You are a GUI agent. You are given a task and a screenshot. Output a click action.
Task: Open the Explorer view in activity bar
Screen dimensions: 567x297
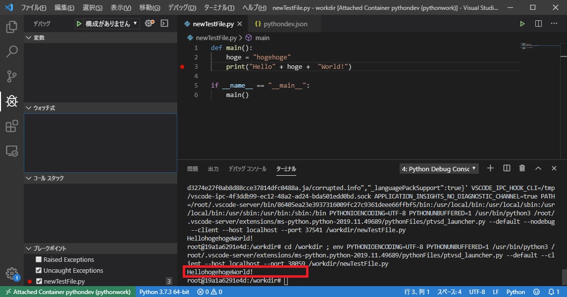coord(11,27)
